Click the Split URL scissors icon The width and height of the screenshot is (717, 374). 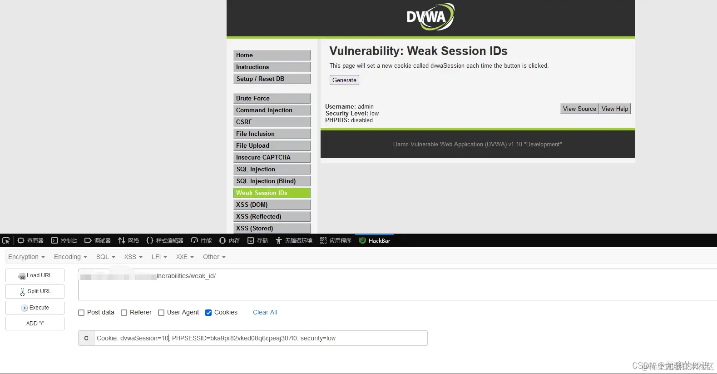pos(22,292)
